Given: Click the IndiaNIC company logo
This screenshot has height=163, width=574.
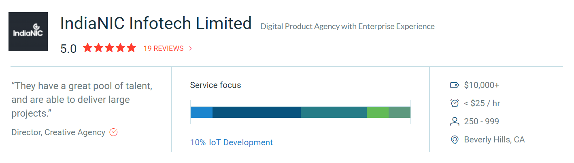Looking at the screenshot, I should pos(28,31).
